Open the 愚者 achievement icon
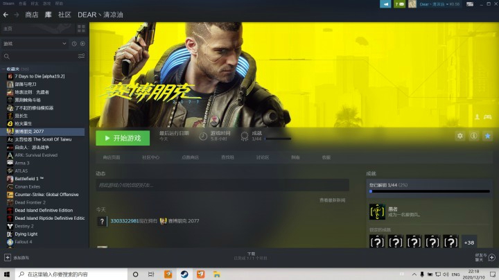The width and height of the screenshot is (499, 280). 377,212
